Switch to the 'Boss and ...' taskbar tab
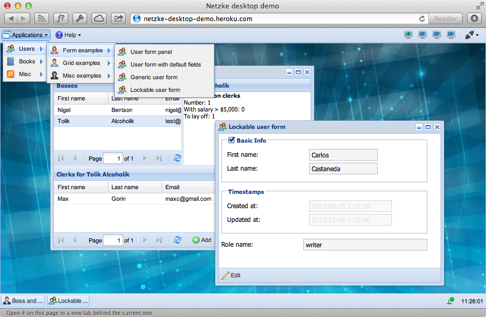486x317 pixels. (22, 300)
